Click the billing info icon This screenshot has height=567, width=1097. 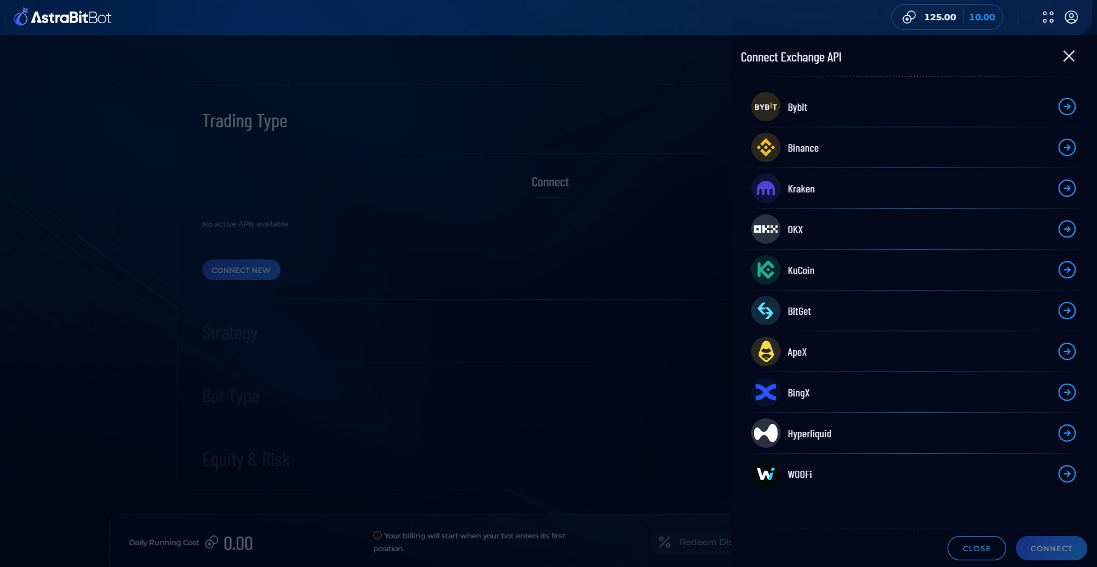point(377,536)
